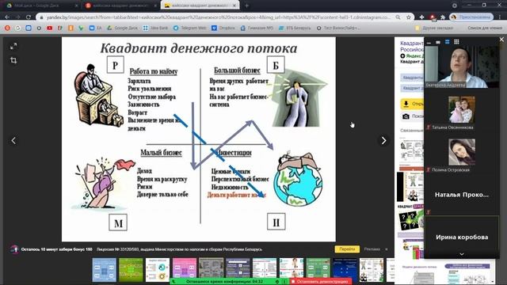Viewport: 507px width, 285px height.
Task: Open the ВТБ Беларусь bookmark
Action: (295, 28)
